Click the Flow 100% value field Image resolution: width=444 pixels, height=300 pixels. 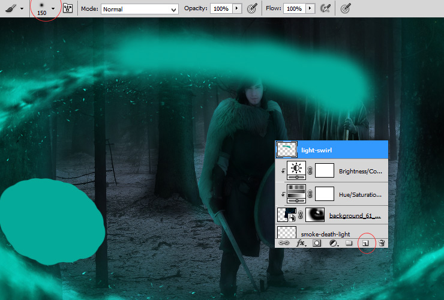coord(294,9)
